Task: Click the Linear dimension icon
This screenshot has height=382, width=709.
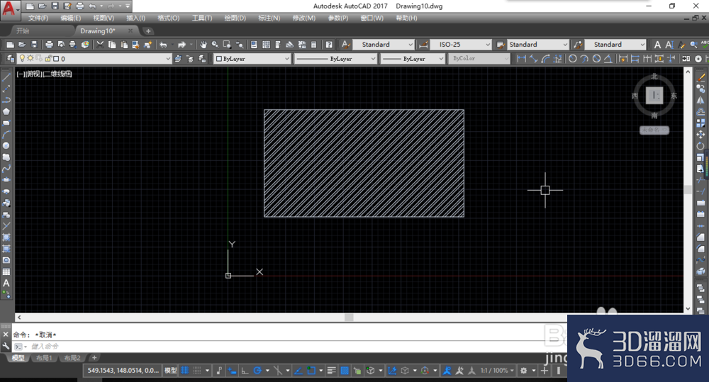Action: [521, 59]
